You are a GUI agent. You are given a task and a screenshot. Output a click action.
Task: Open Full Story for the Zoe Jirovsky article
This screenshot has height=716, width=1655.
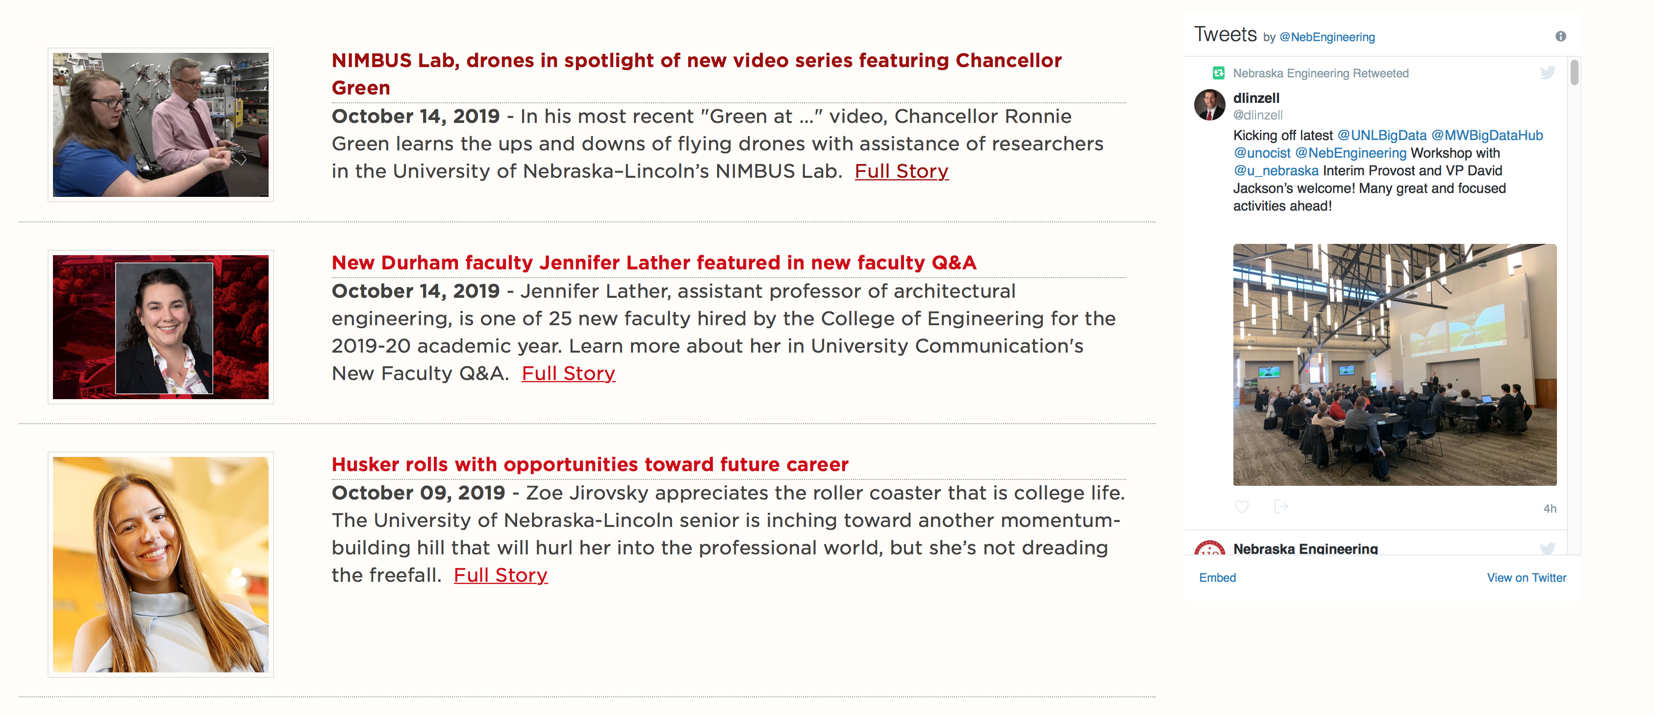coord(501,575)
